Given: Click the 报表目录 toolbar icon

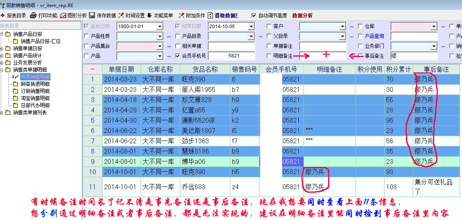Looking at the screenshot, I should pyautogui.click(x=3, y=15).
